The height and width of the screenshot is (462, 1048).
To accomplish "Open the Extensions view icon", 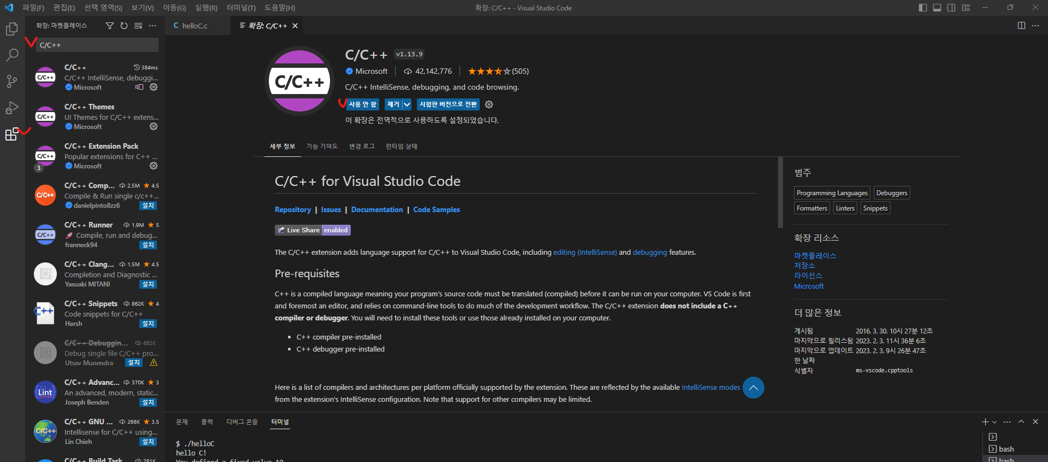I will point(11,134).
